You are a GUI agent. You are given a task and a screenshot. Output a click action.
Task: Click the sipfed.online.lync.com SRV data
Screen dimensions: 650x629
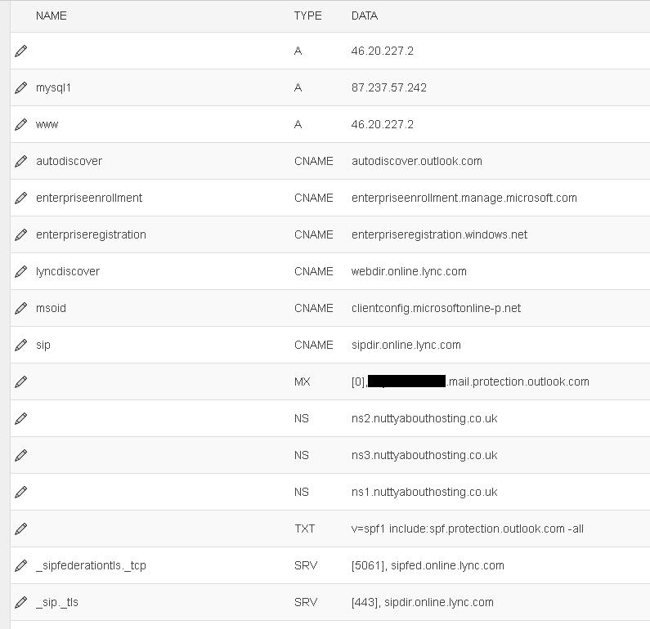pyautogui.click(x=447, y=565)
